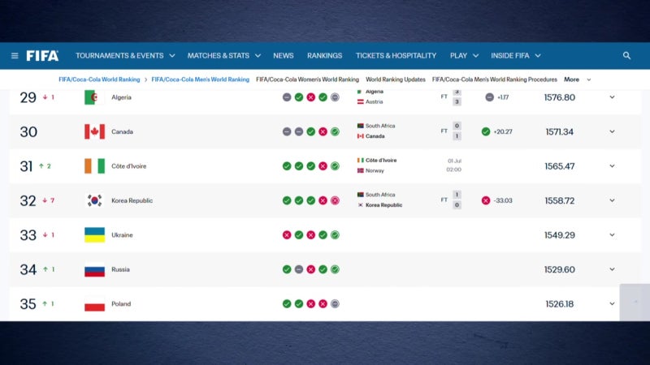Expand the Russia row details chevron

612,269
